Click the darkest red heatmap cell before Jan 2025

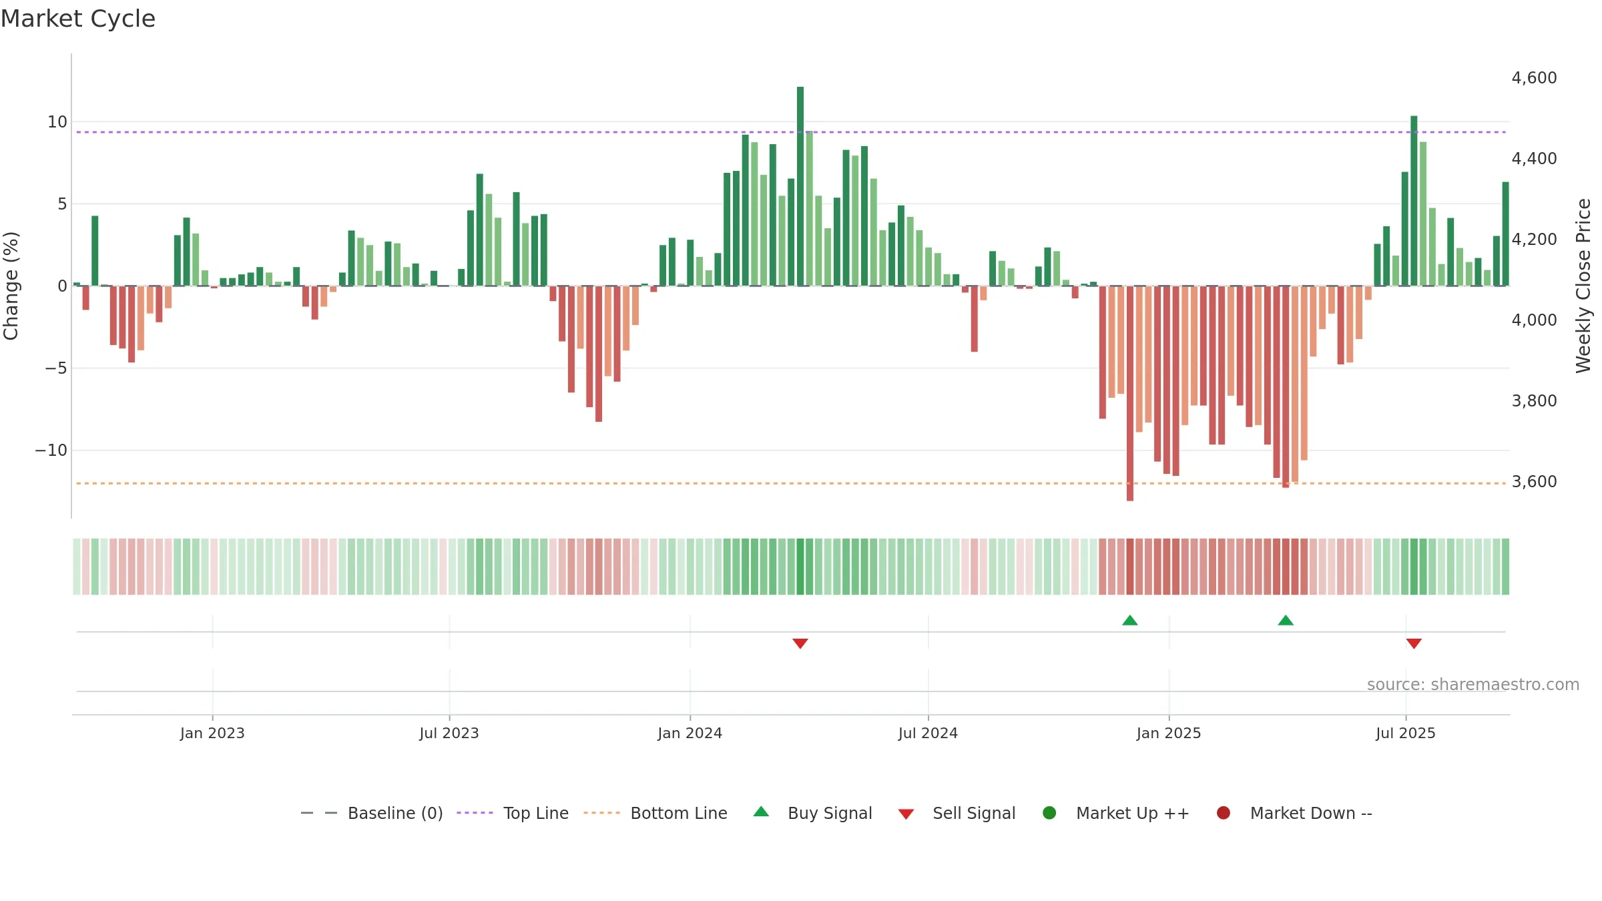tap(1130, 567)
